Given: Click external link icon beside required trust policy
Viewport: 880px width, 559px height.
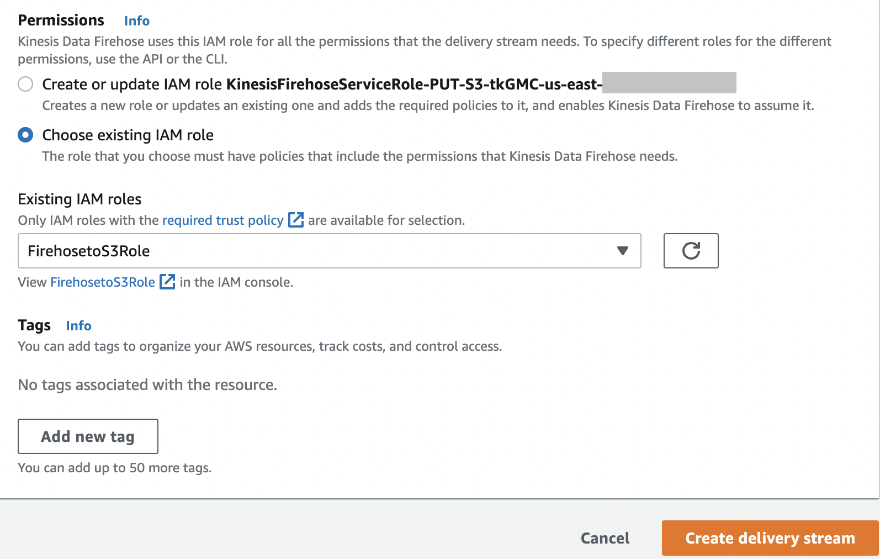Looking at the screenshot, I should [x=296, y=220].
